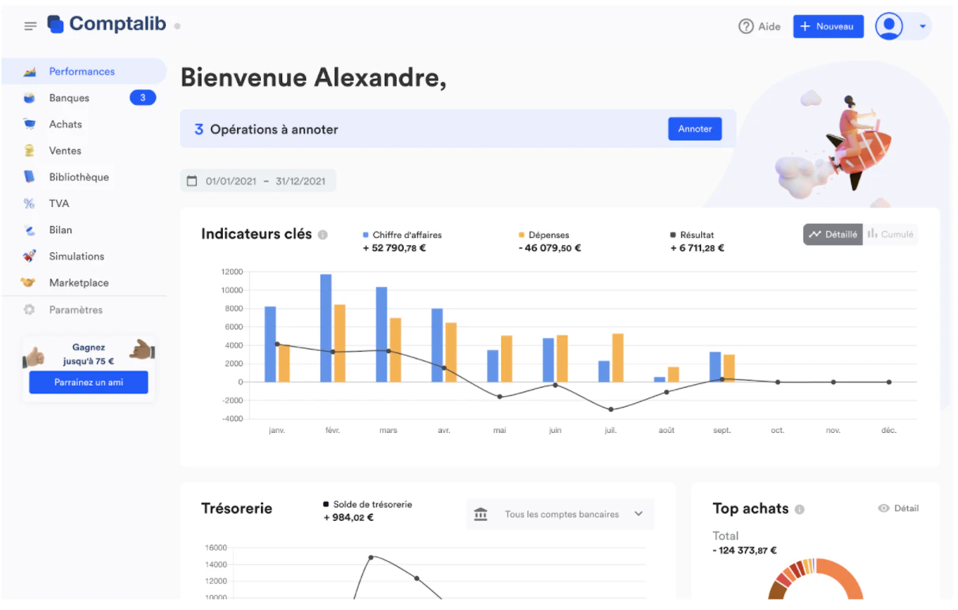958x610 pixels.
Task: Open the 01/01/2021 – 31/12/2021 date range picker
Action: click(x=258, y=181)
